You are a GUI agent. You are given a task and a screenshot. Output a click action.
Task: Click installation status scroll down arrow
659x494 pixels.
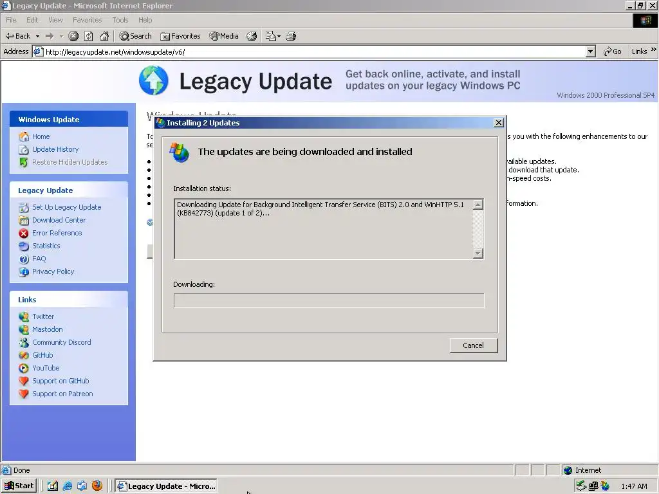(478, 253)
